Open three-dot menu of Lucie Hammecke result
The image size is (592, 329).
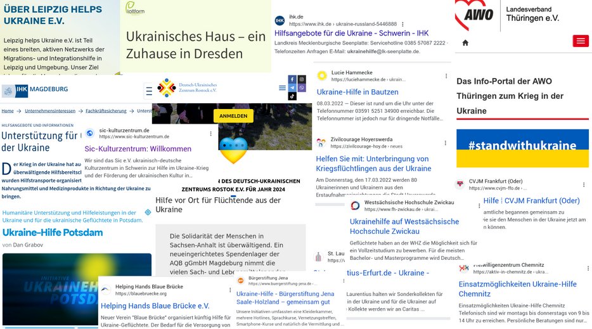[446, 76]
